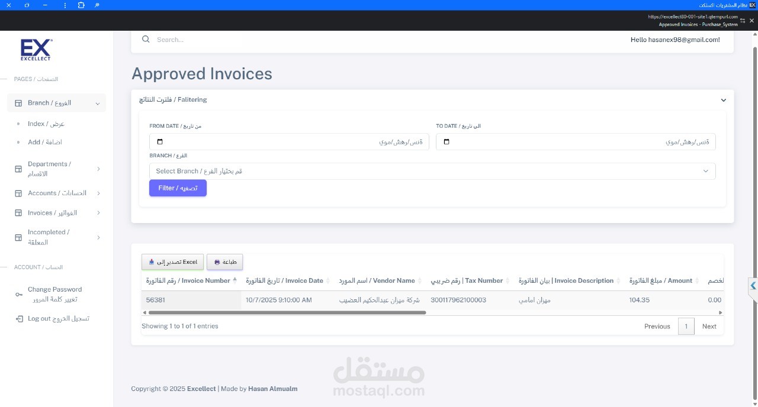758x407 pixels.
Task: Click the Departments menu layout icon
Action: coord(18,169)
